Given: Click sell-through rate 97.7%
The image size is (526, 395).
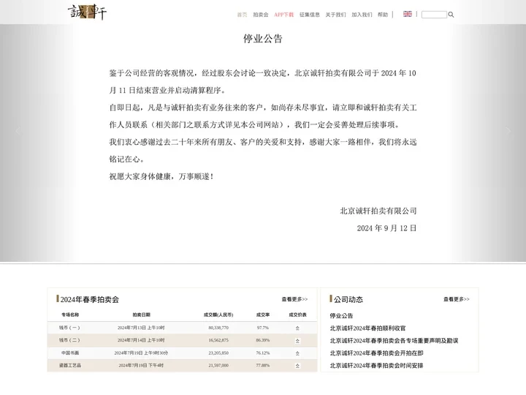Looking at the screenshot, I should [x=263, y=328].
